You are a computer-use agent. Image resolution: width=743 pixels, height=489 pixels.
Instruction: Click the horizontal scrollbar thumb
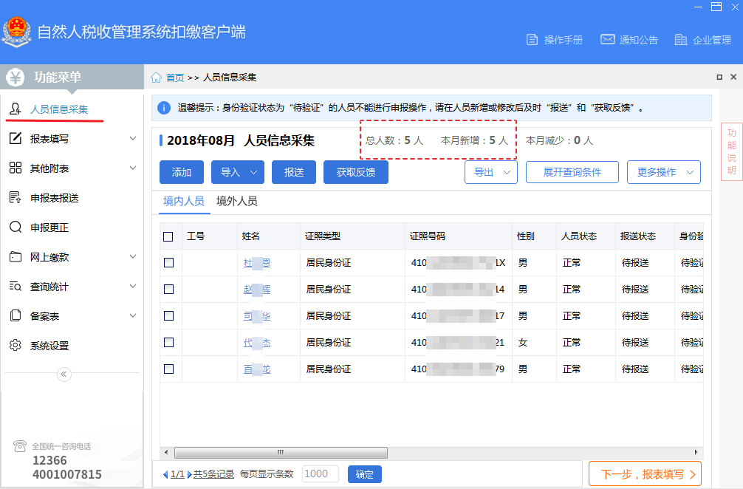coord(281,453)
